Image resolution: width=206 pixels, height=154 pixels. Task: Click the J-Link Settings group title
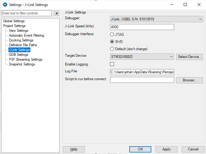click(75, 12)
